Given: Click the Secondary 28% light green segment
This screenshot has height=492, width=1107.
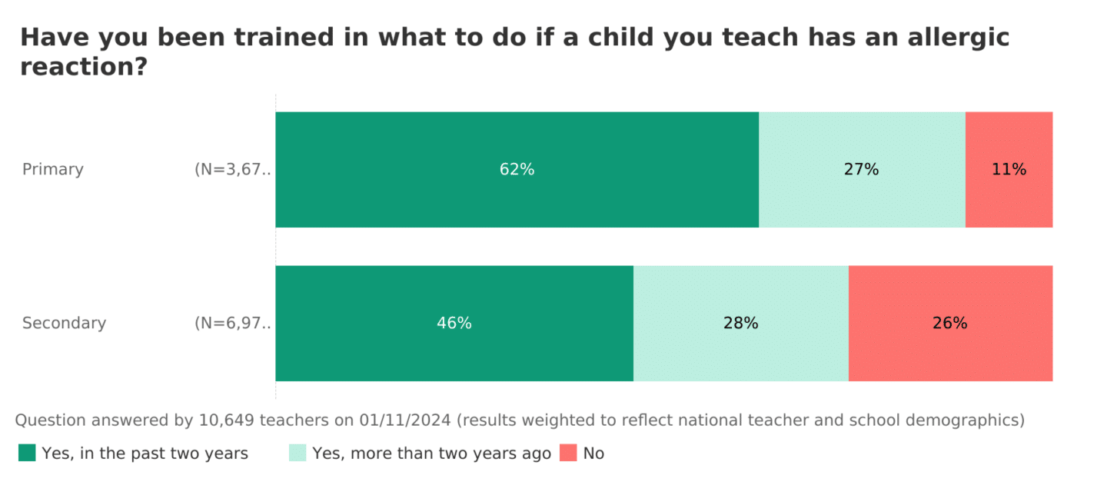Looking at the screenshot, I should [x=740, y=354].
